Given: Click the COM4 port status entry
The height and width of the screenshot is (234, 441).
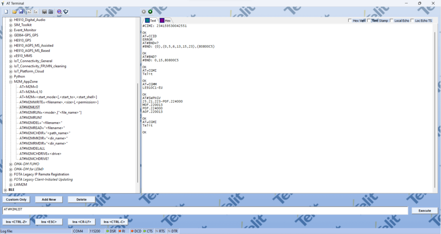Looking at the screenshot, I should [x=80, y=231].
